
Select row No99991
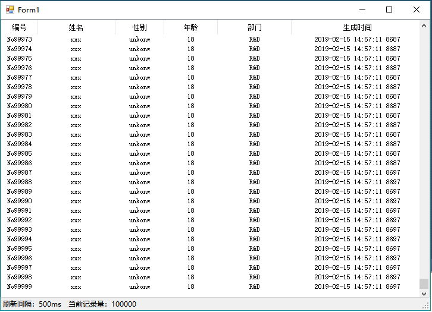tap(210, 210)
